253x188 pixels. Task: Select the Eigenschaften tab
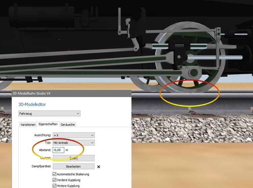[x=48, y=124]
